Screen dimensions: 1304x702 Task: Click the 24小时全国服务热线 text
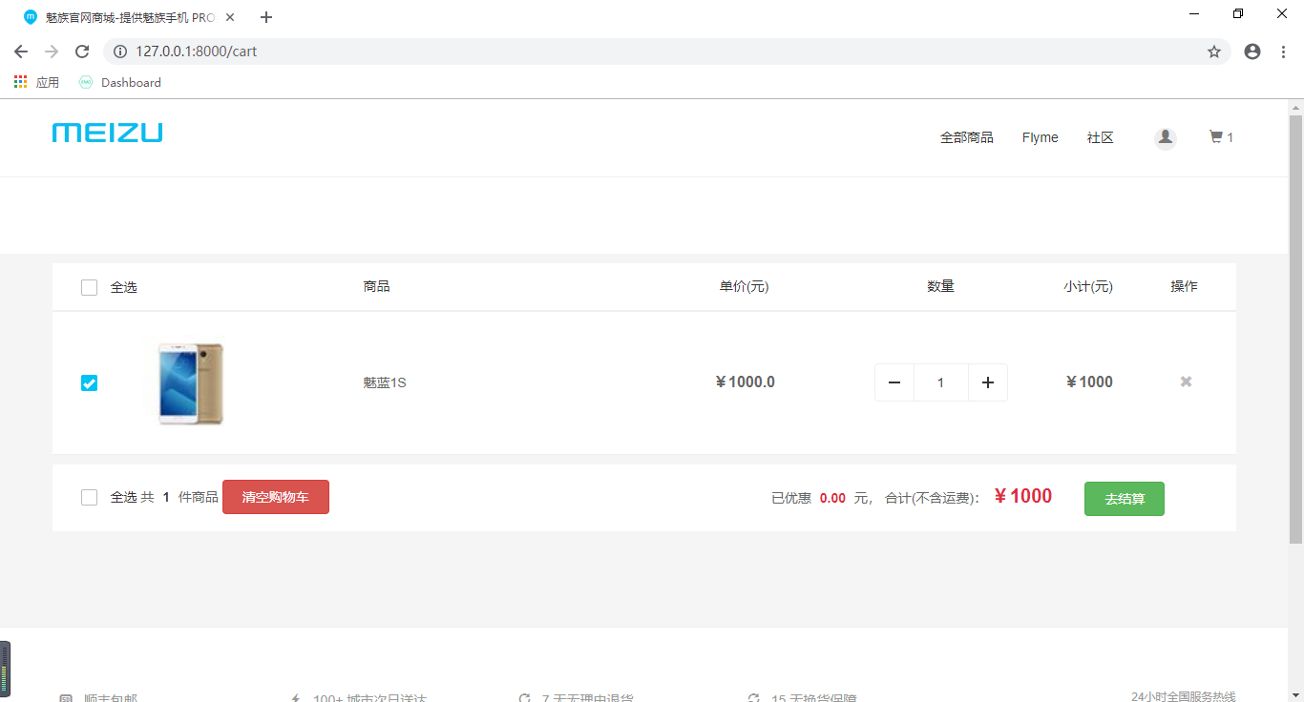click(x=1184, y=696)
